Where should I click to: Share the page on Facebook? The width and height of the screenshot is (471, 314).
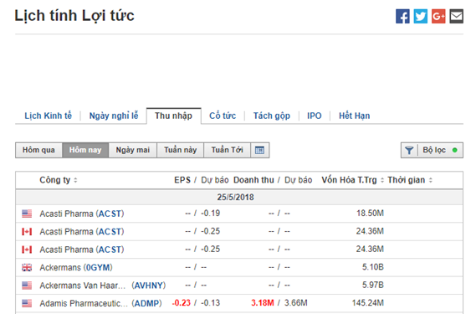pos(402,16)
